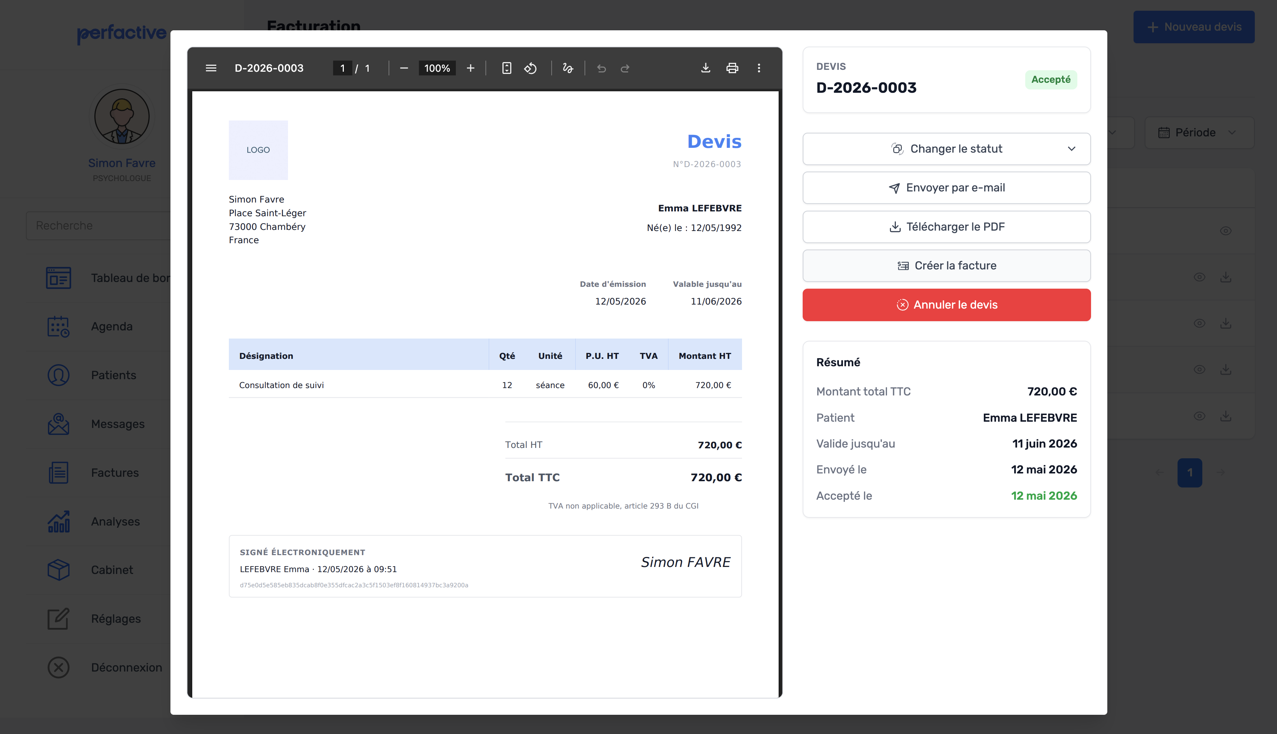This screenshot has height=734, width=1277.
Task: Click the Cabinet box icon
Action: 58,570
